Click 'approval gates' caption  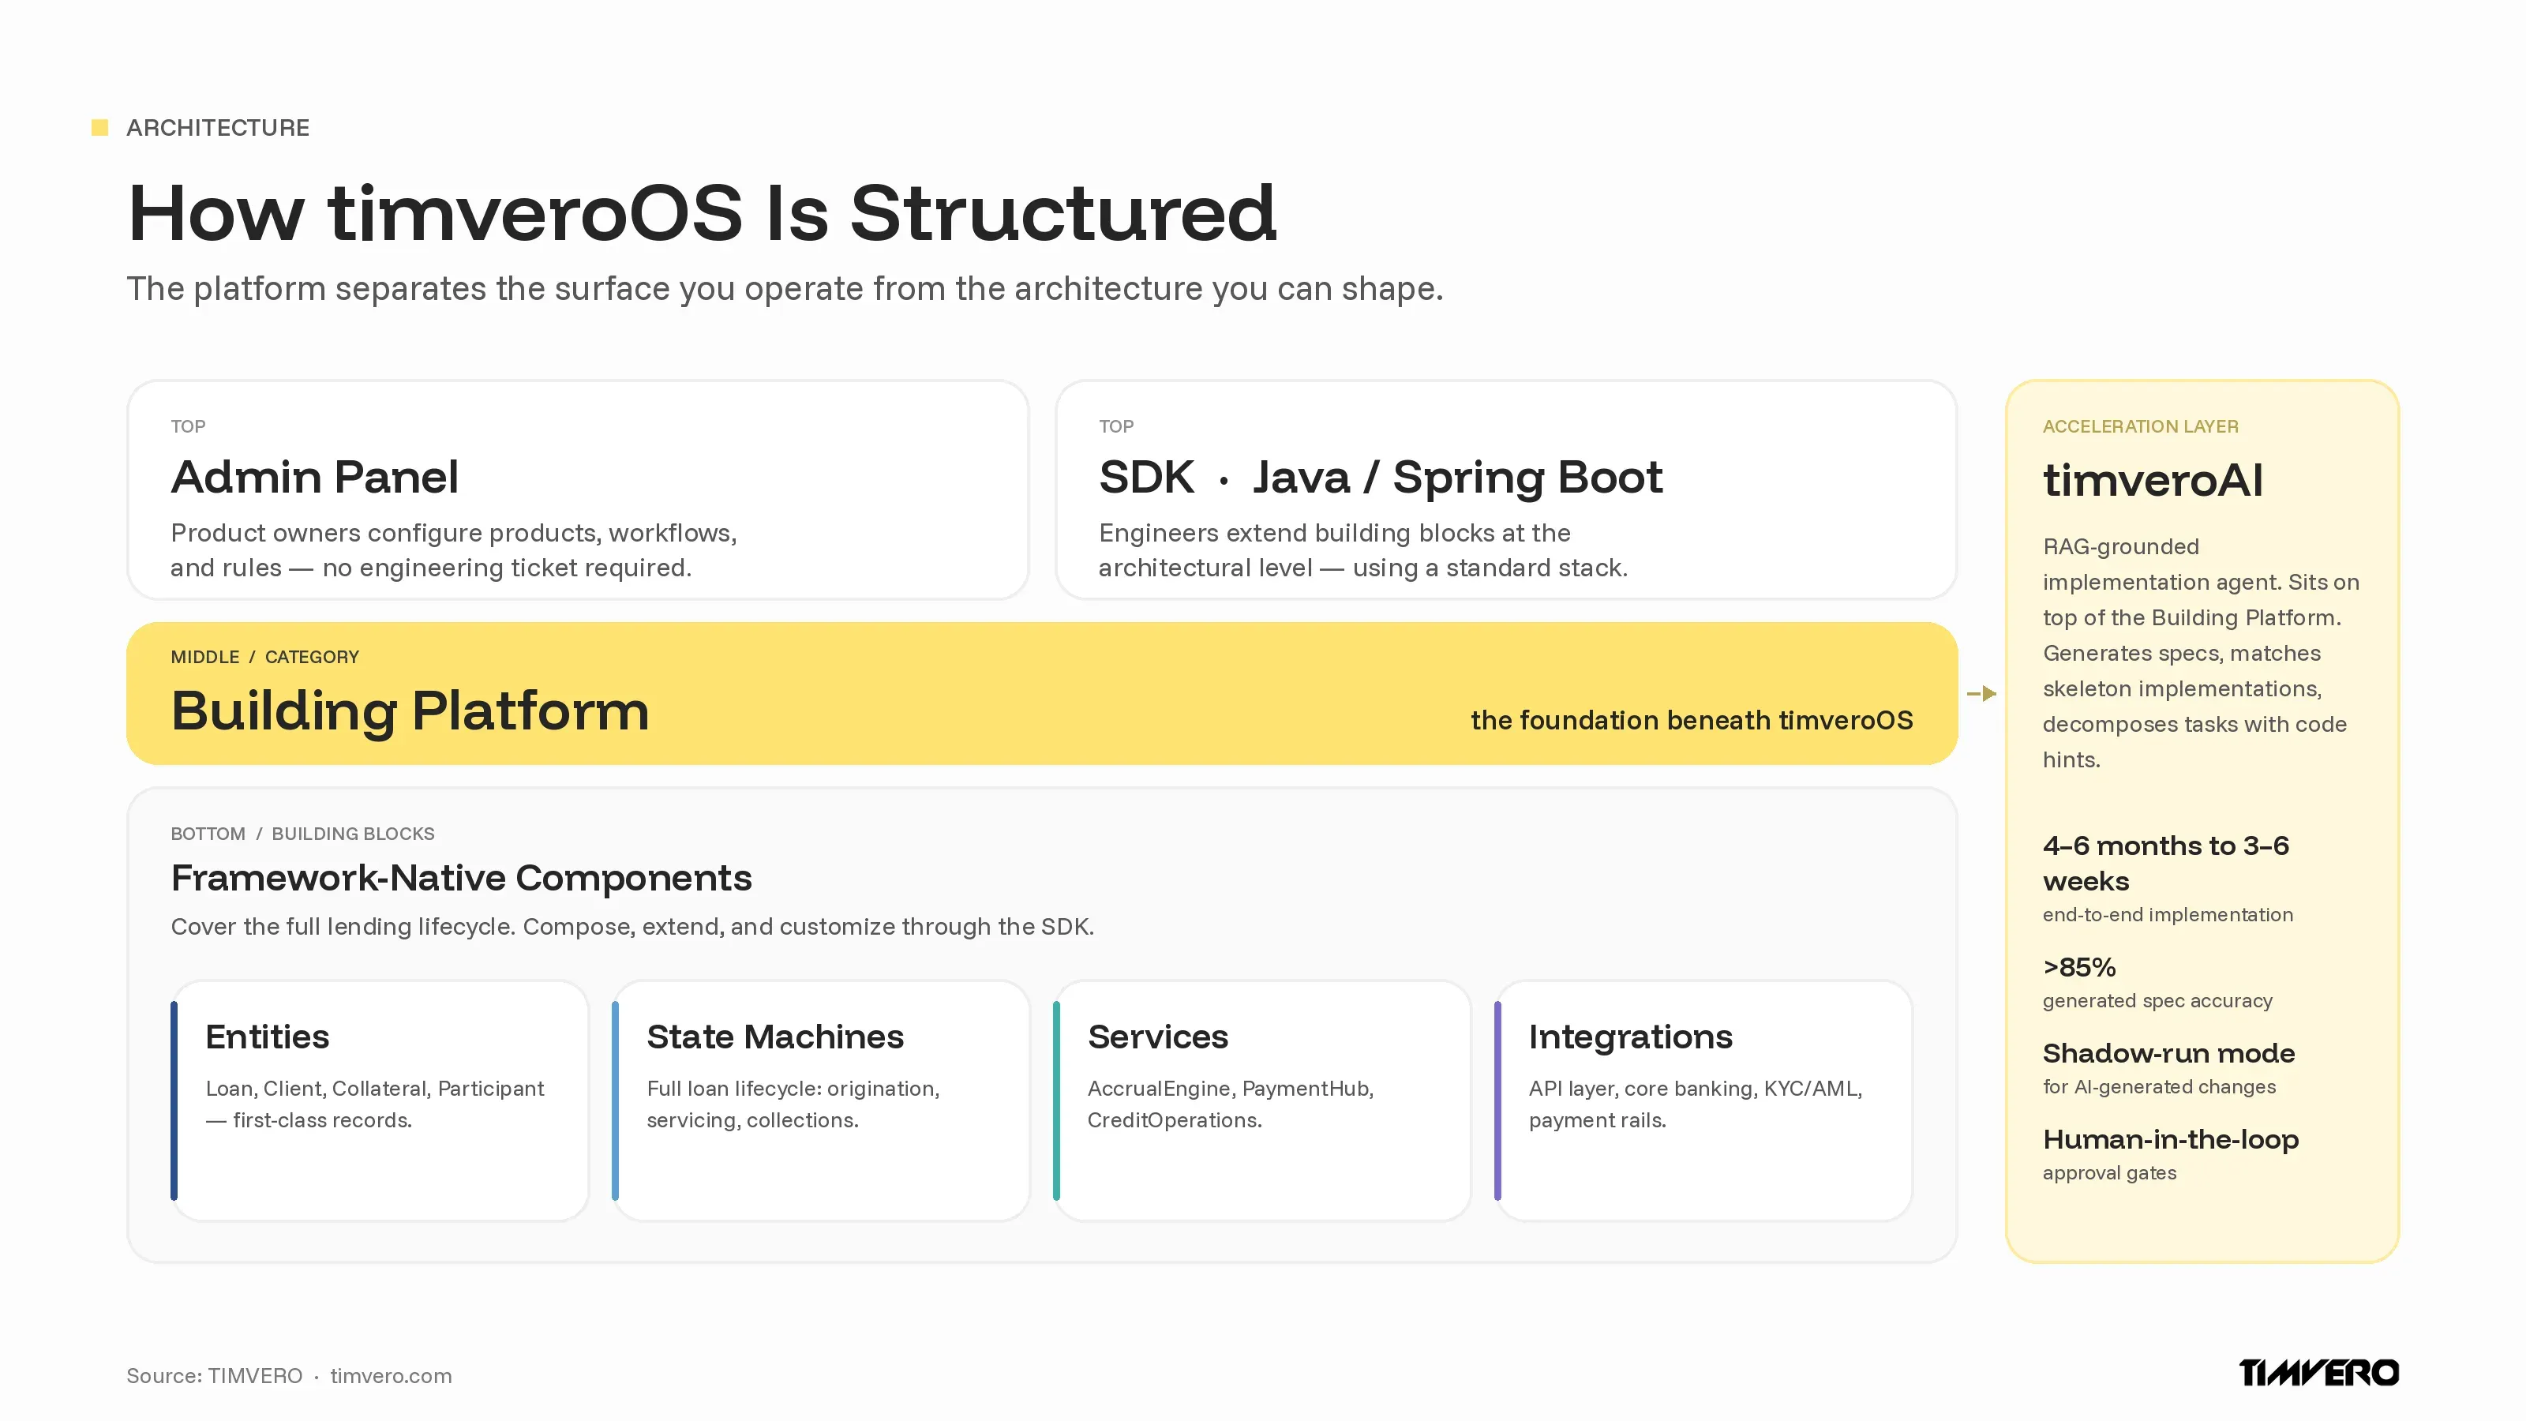coord(2109,1174)
